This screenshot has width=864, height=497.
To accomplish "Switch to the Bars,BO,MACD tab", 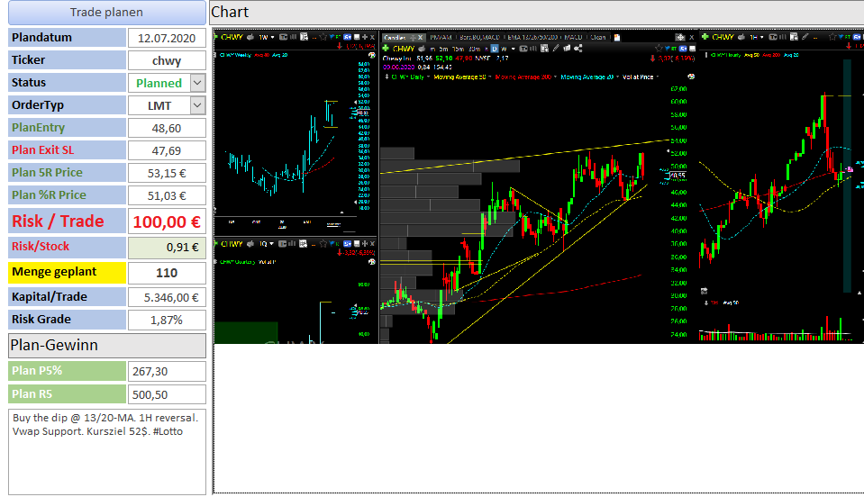I will pos(479,38).
